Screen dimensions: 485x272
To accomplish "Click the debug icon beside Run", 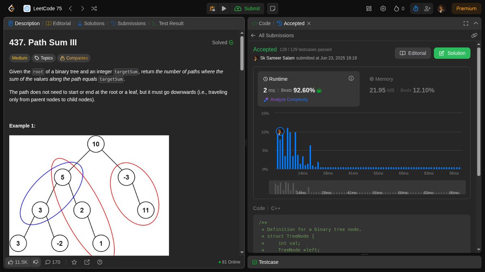I will pyautogui.click(x=212, y=8).
